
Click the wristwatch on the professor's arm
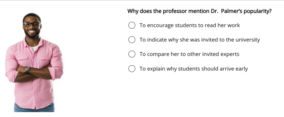[x=28, y=70]
